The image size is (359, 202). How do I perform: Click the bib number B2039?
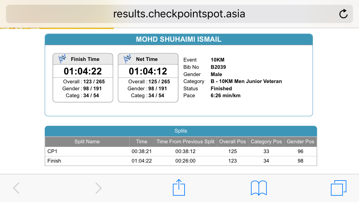[218, 67]
